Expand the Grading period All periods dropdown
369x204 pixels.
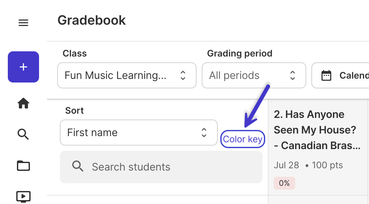pos(254,75)
